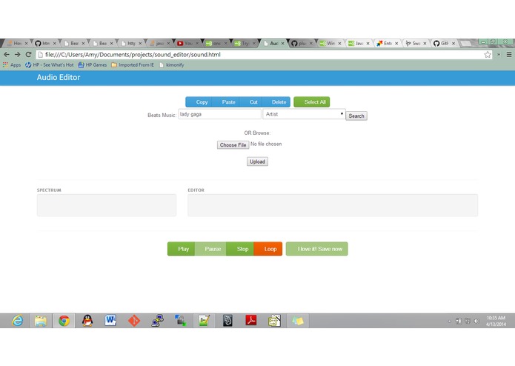
Task: Click the Chrome taskbar icon
Action: (64, 321)
